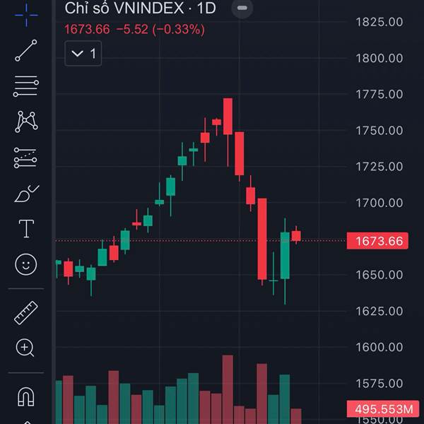Screen dimensions: 424x424
Task: Toggle the magnet snap mode
Action: pos(26,397)
